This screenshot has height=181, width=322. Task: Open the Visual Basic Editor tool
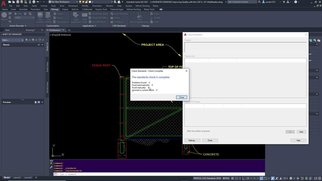(x=98, y=14)
